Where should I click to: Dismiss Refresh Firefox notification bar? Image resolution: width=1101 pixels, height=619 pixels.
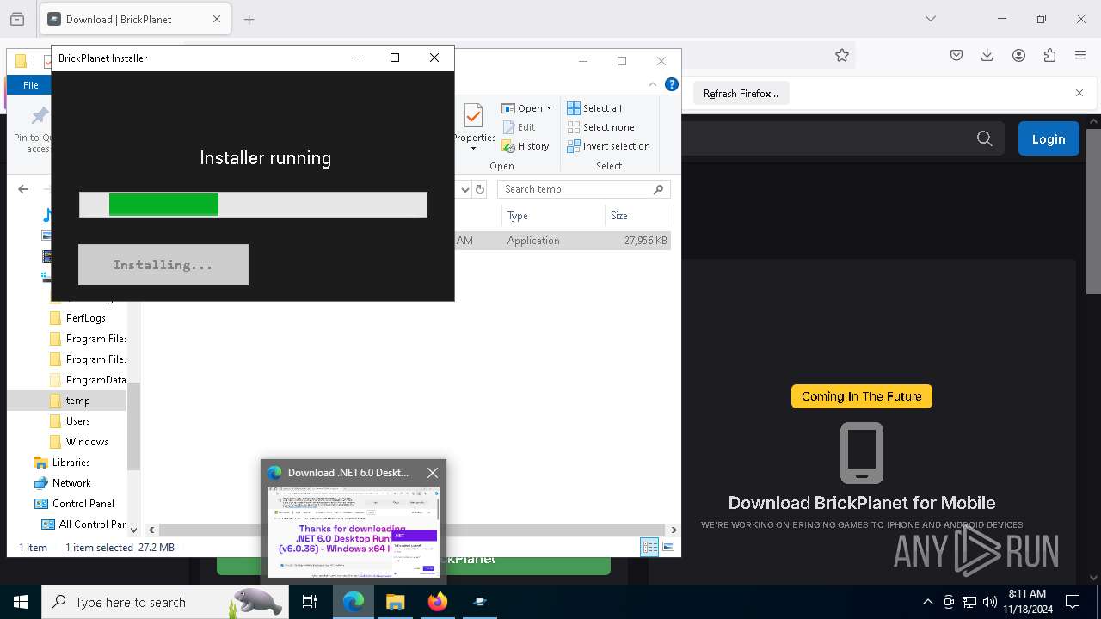(1079, 93)
